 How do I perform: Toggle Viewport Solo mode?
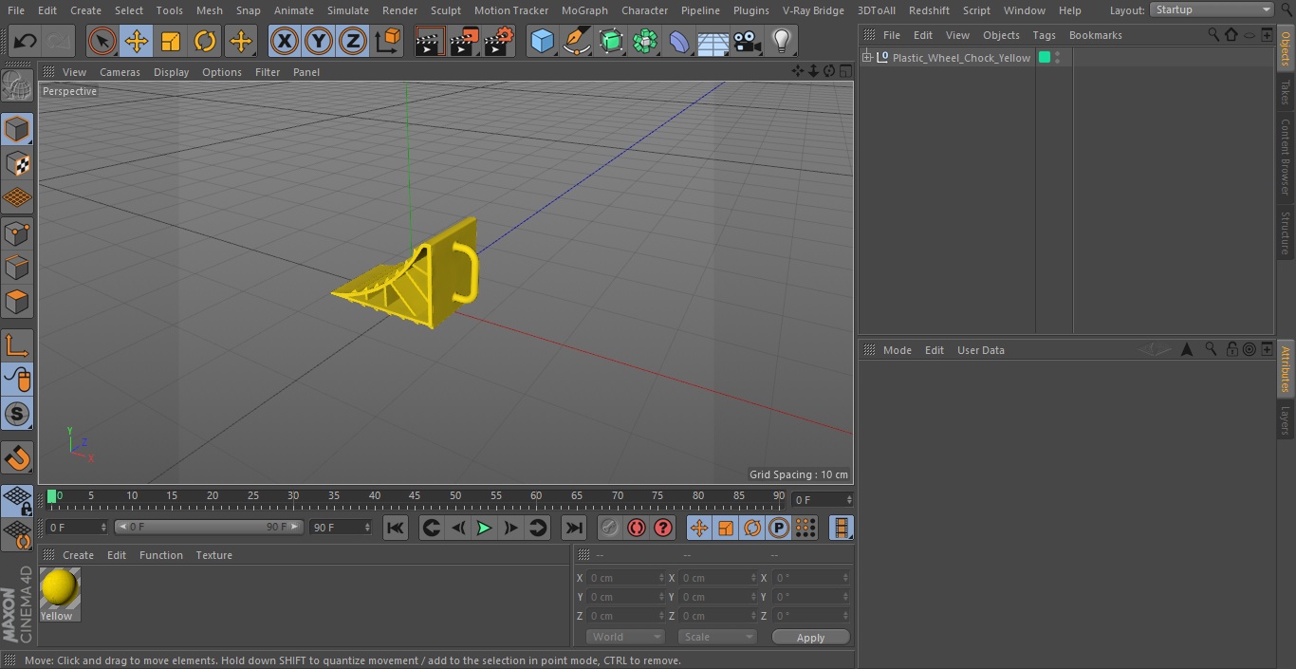click(17, 414)
